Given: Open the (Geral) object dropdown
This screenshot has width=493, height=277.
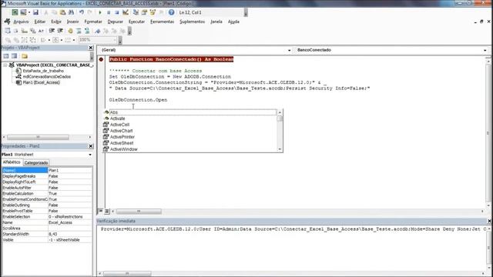Looking at the screenshot, I should click(289, 50).
